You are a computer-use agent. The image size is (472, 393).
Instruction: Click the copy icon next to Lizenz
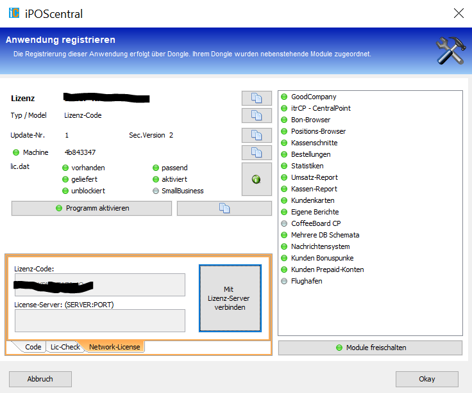pyautogui.click(x=257, y=99)
